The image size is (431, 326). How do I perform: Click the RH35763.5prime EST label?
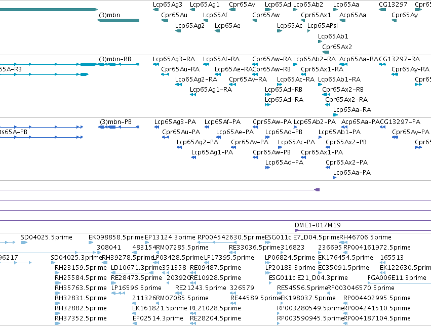click(81, 288)
